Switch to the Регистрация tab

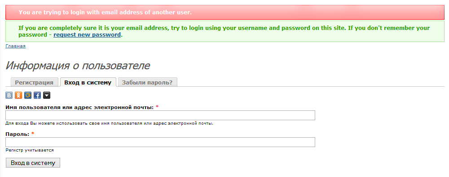pos(35,82)
